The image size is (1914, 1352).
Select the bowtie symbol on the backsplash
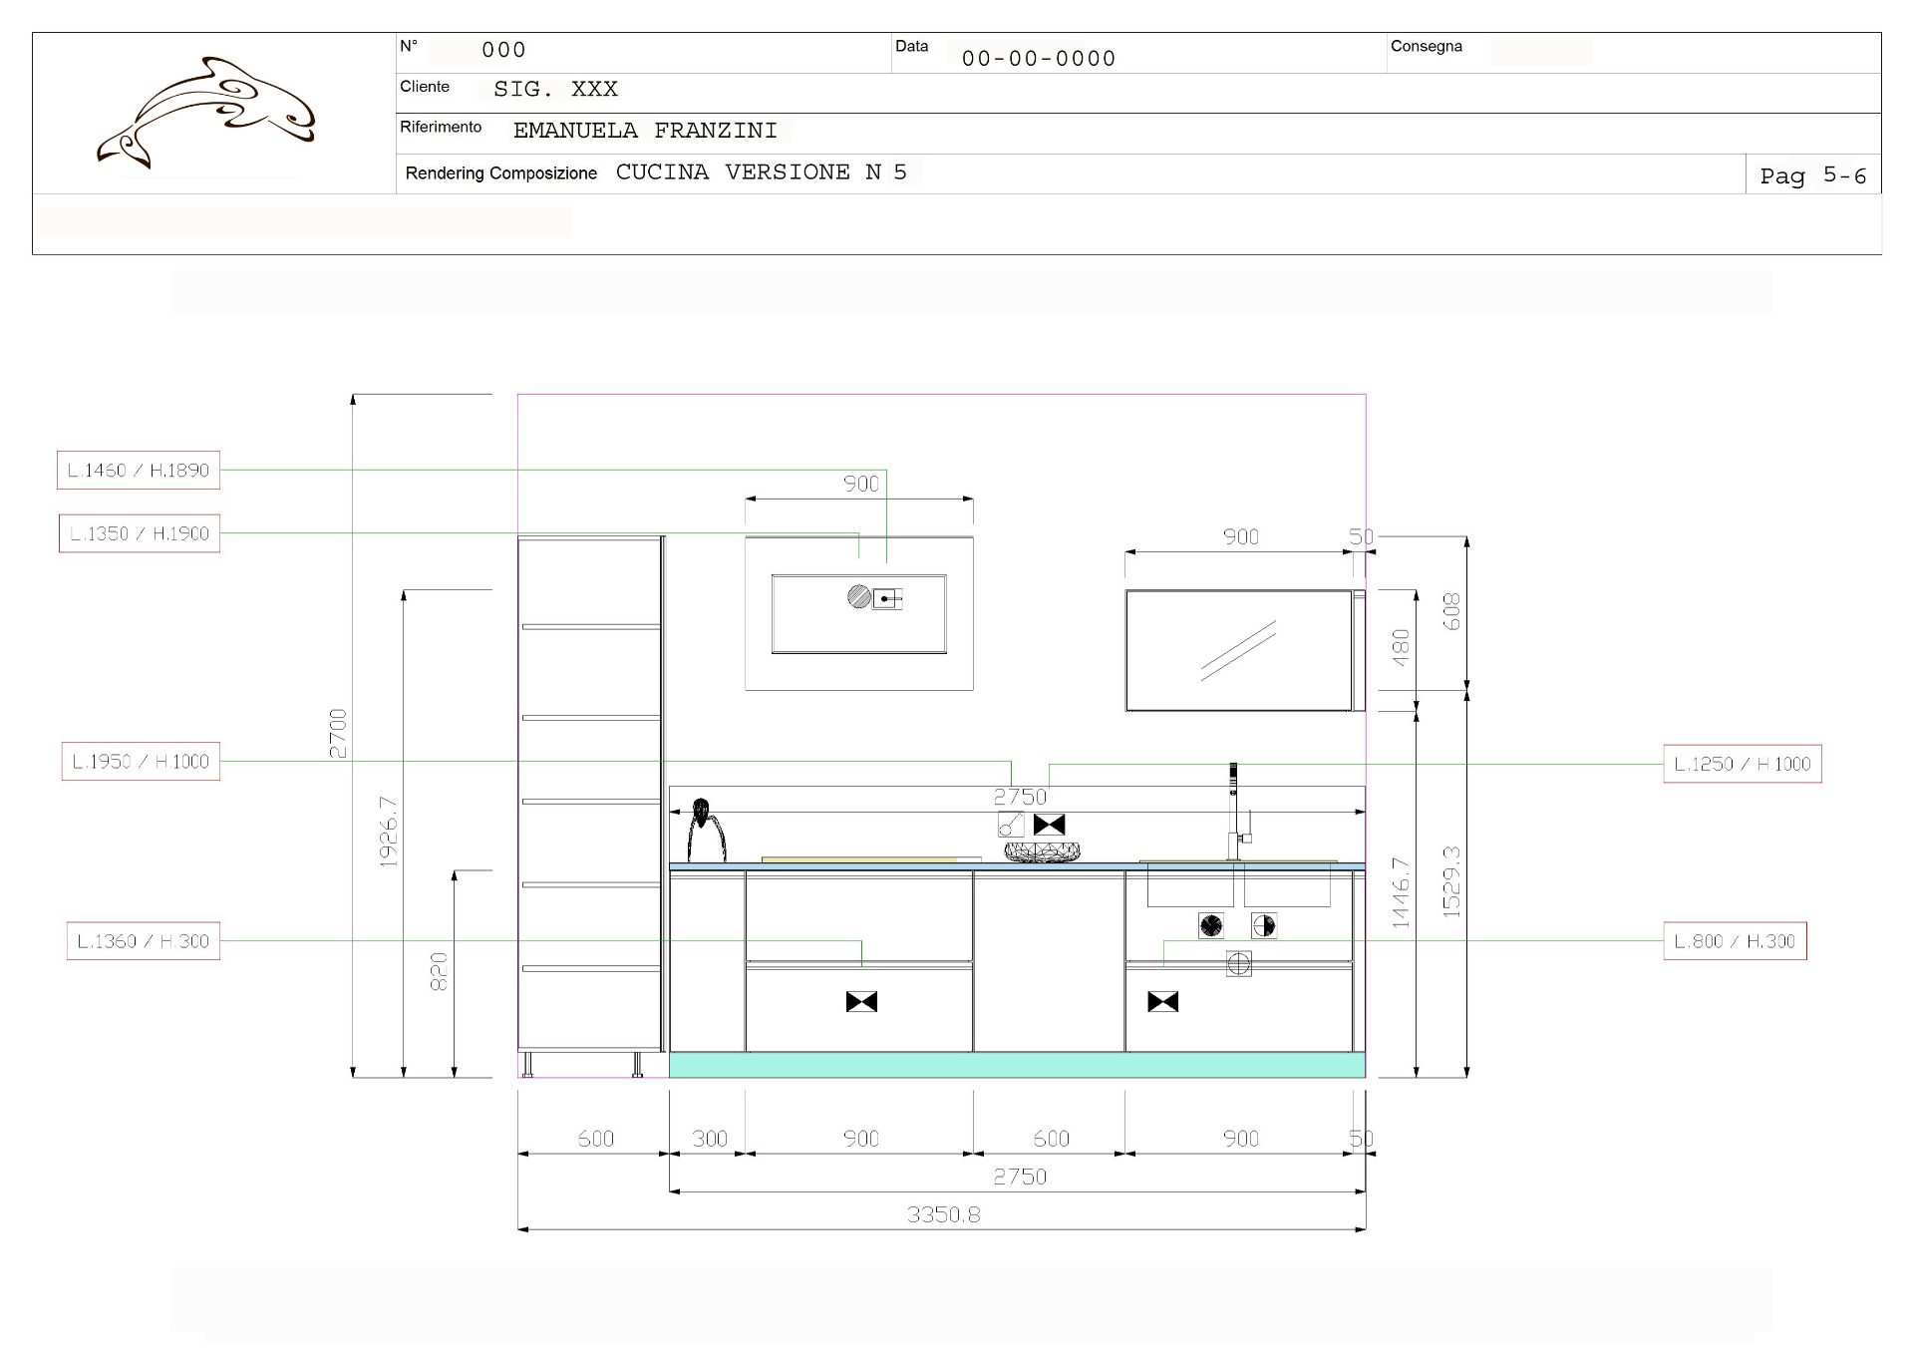(1049, 825)
